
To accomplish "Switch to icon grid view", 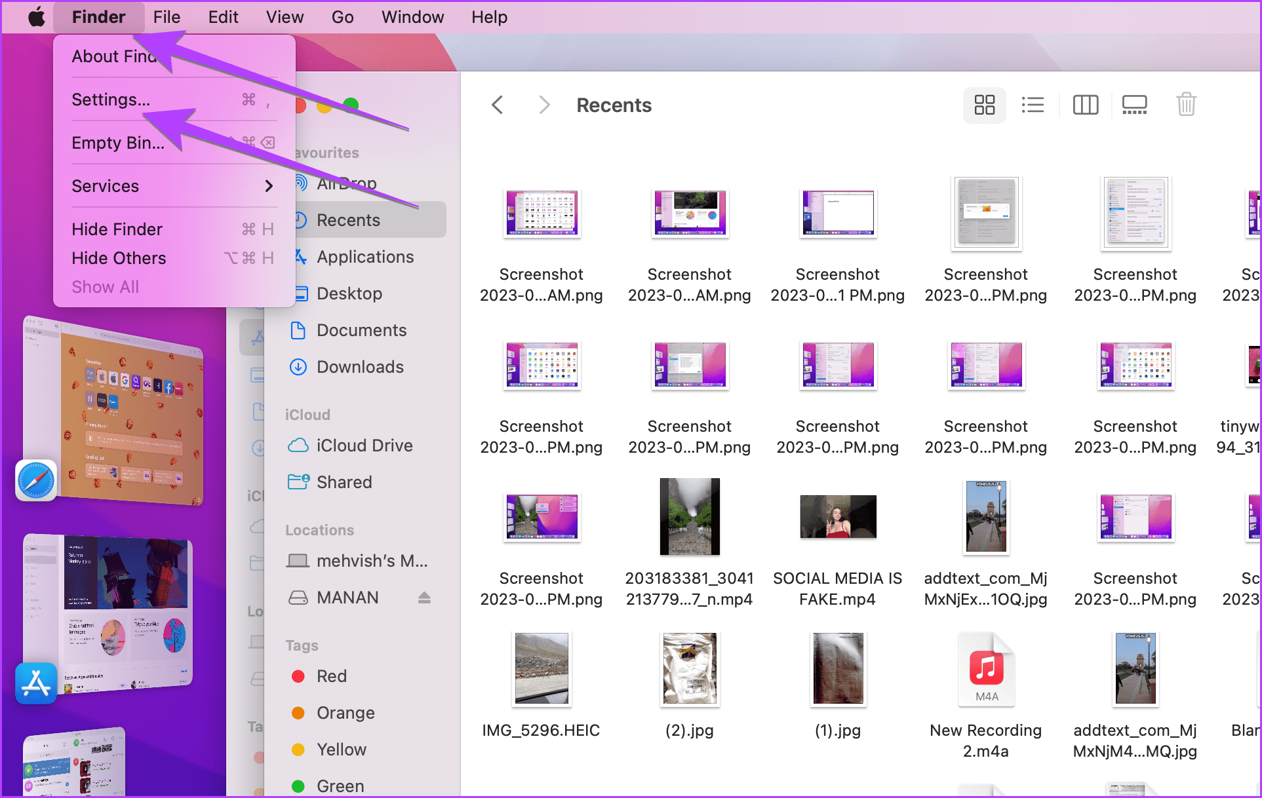I will [x=984, y=105].
